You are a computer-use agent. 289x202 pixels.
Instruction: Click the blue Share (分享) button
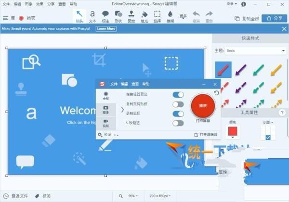(274, 18)
